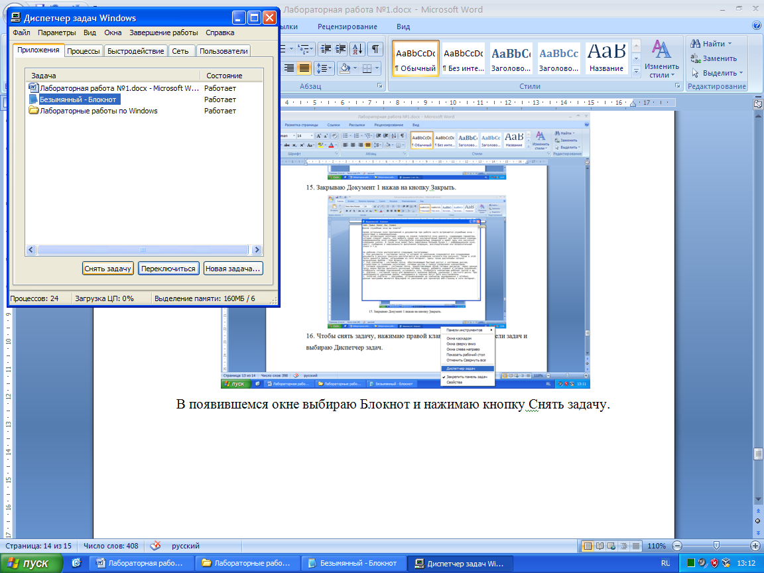This screenshot has height=573, width=764.
Task: Click Число слов: 408 in status bar
Action: click(111, 546)
